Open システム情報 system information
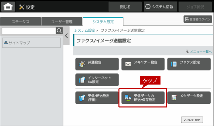Screen dimensions: 214x126 pos(160,7)
